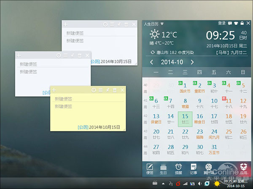Screen dimensions: 253x189
Task: Go to next month with right chevron
Action: point(192,62)
